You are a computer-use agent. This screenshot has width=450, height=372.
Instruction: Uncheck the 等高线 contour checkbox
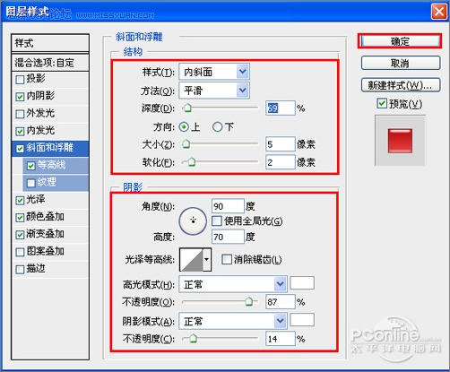click(x=30, y=166)
